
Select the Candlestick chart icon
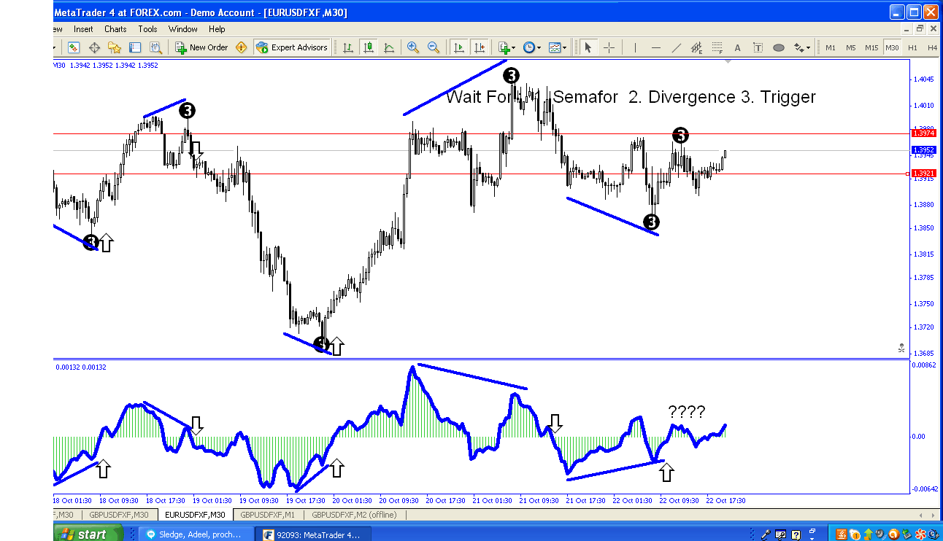pos(369,47)
